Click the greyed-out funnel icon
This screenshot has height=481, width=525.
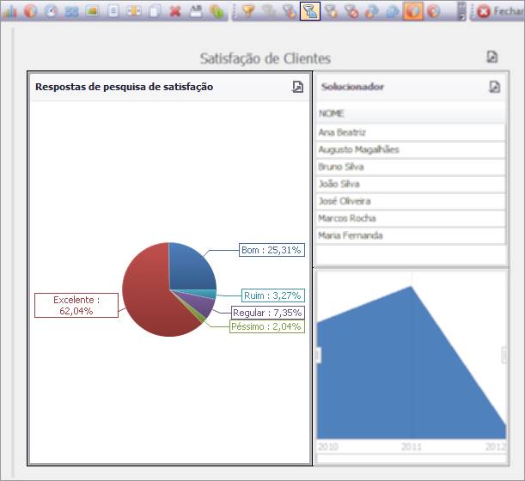pyautogui.click(x=269, y=11)
